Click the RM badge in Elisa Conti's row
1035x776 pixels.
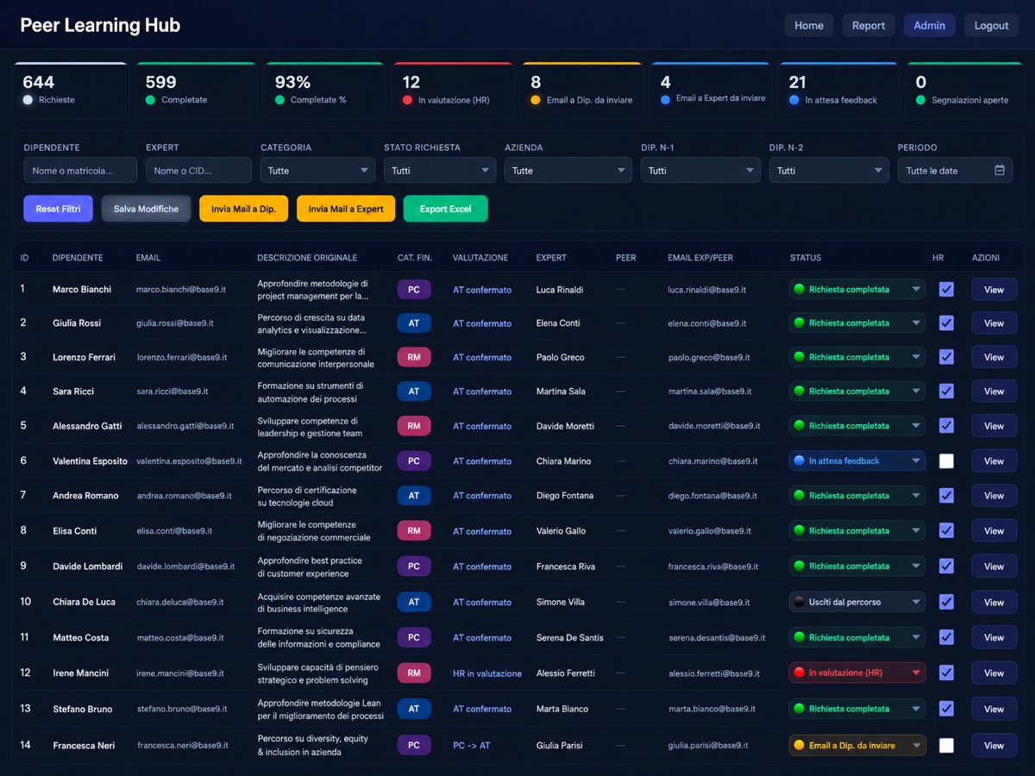[414, 531]
